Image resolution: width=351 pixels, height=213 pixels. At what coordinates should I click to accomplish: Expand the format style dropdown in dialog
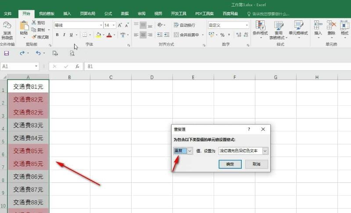click(x=265, y=151)
